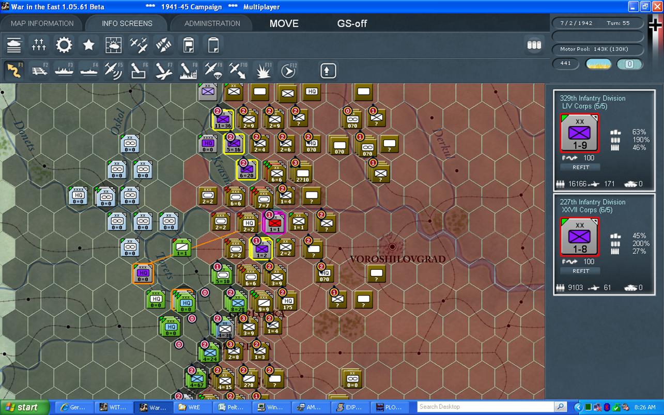Click the Search Desktop input field

click(485, 407)
